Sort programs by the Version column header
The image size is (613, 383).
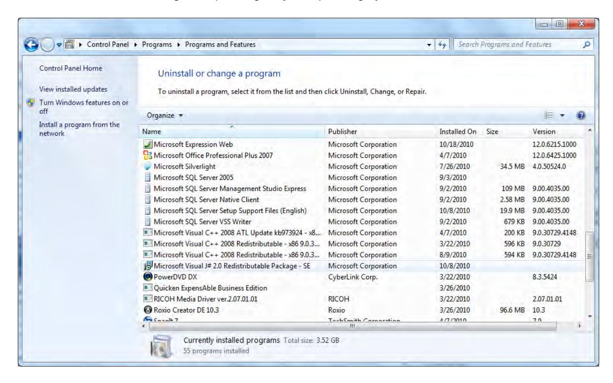557,132
